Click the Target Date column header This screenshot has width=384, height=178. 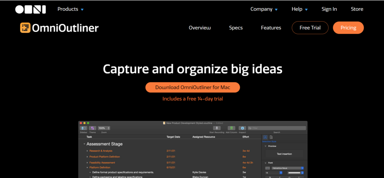tap(173, 137)
